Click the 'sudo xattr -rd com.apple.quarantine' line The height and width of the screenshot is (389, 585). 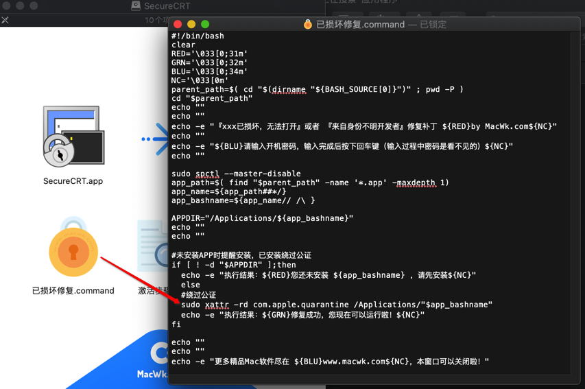[337, 305]
